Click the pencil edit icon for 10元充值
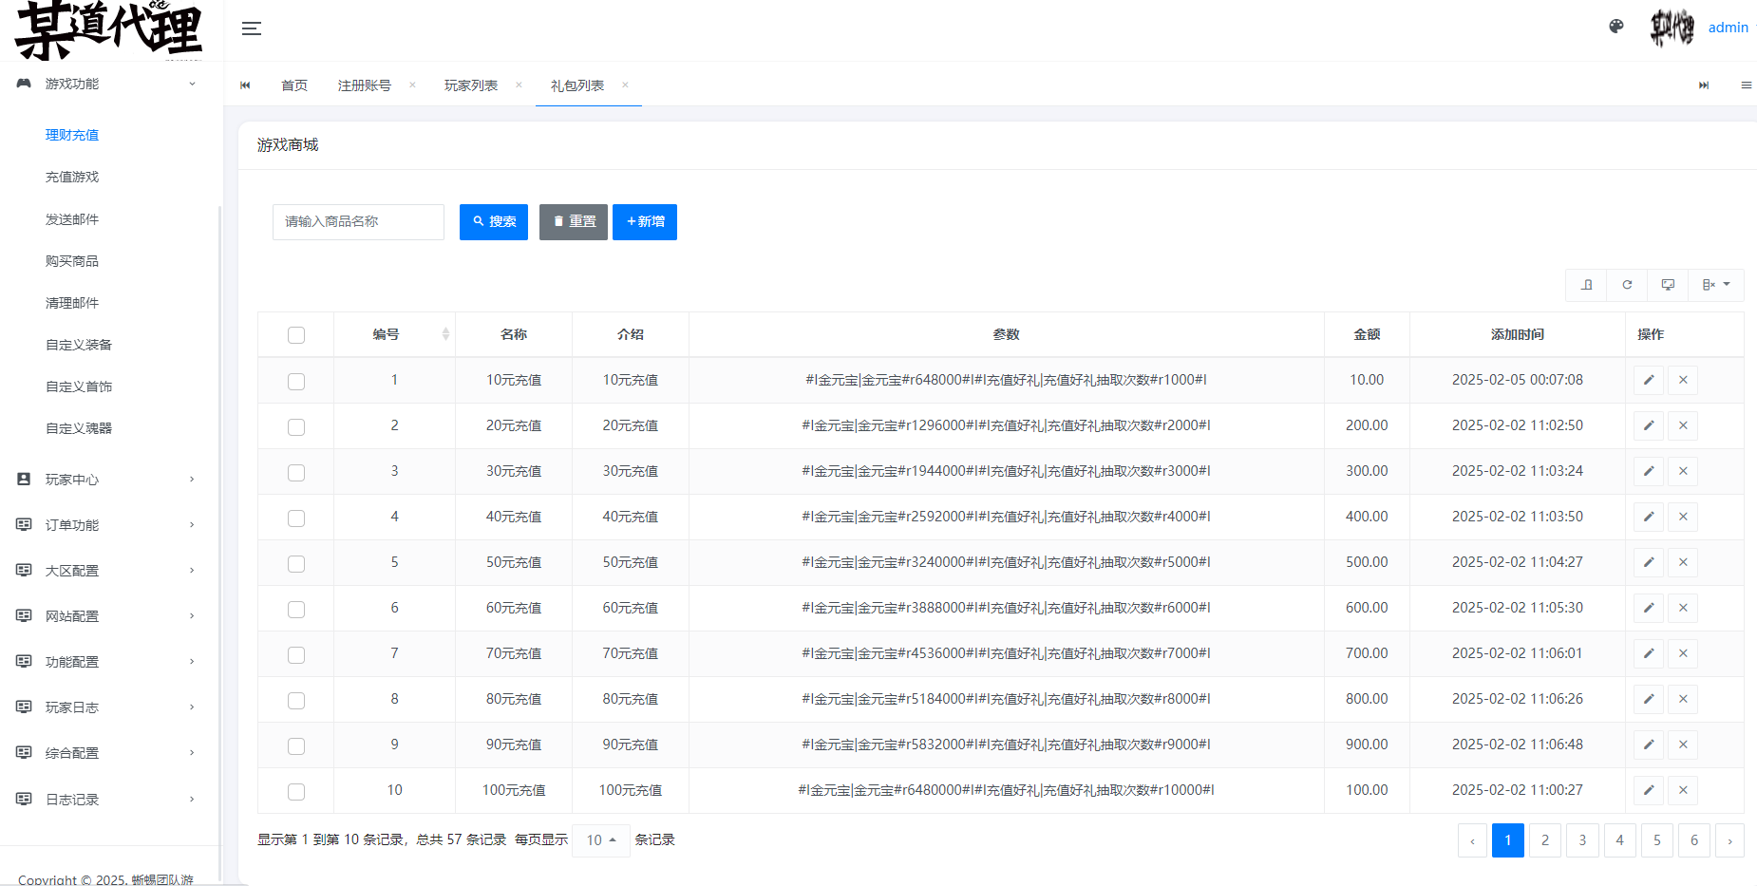Viewport: 1757px width, 886px height. [x=1649, y=380]
